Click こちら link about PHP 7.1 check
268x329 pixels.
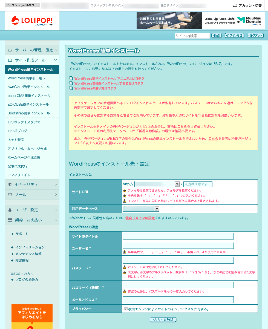point(182,127)
